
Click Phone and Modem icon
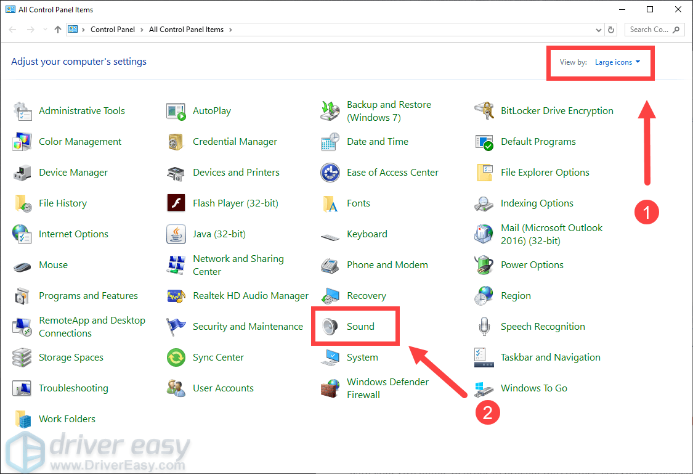(330, 265)
